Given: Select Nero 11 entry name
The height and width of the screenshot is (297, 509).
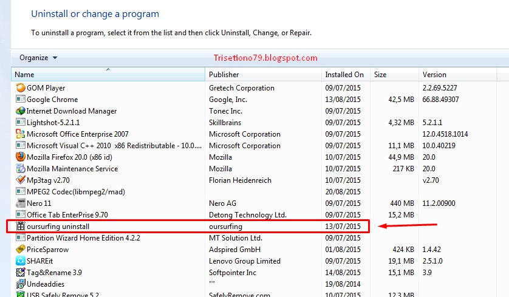Looking at the screenshot, I should coord(39,203).
